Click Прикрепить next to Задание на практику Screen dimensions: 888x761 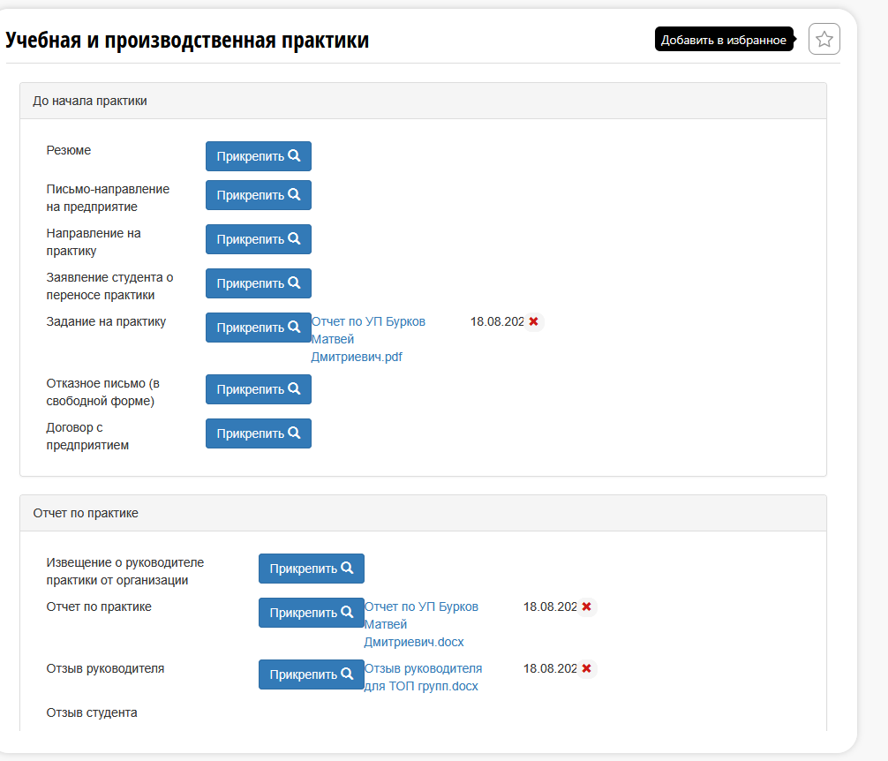(259, 328)
